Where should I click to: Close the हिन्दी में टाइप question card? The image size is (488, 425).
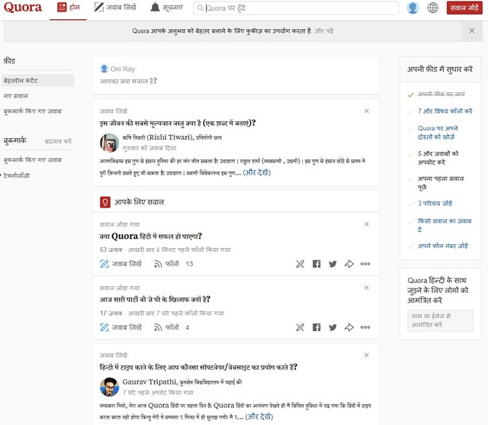click(x=367, y=356)
